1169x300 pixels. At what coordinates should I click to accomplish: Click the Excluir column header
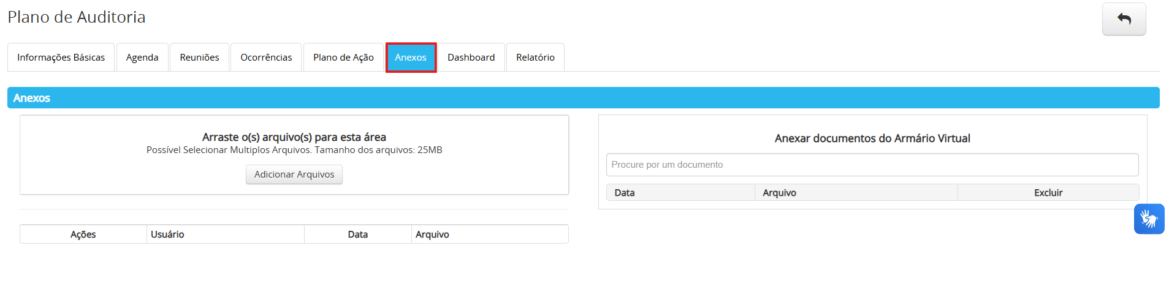(1048, 193)
